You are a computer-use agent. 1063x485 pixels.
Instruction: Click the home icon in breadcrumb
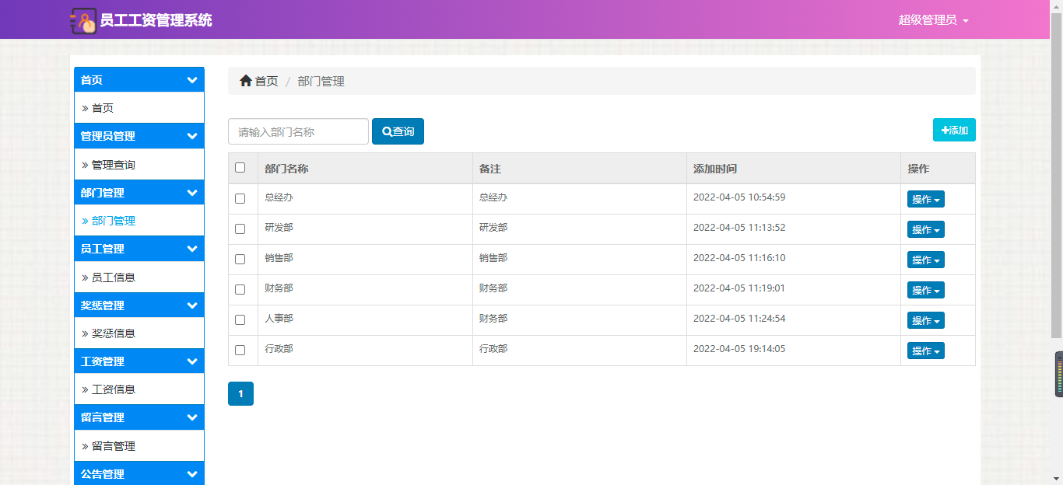246,81
